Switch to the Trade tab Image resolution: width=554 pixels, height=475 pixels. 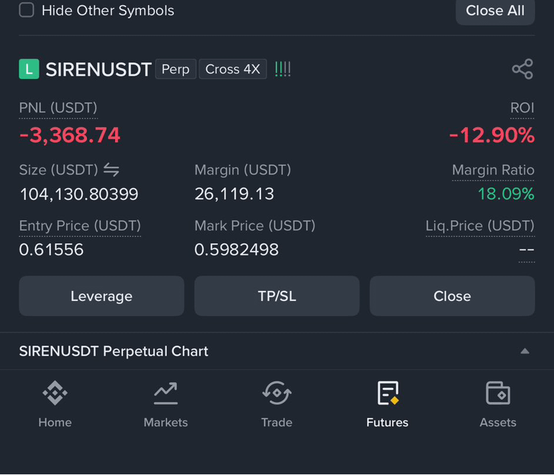(x=276, y=404)
